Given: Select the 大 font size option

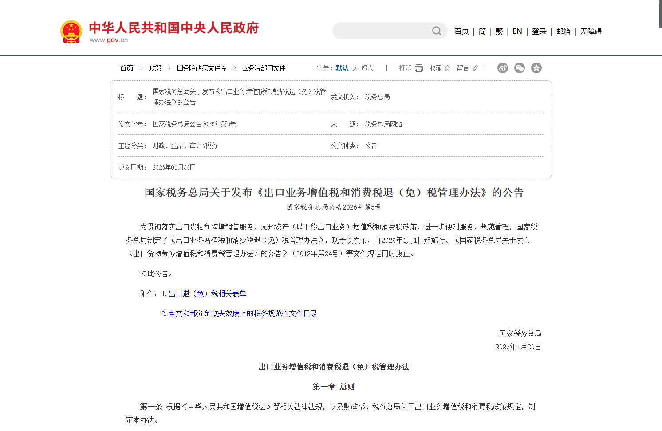Looking at the screenshot, I should click(x=355, y=68).
